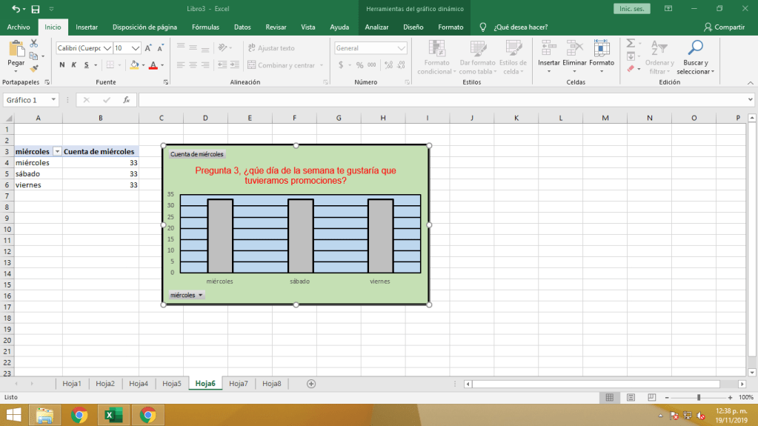Click the Save icon in quick access toolbar

tap(35, 9)
